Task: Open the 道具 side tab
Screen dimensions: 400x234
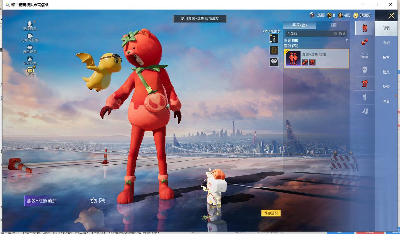Action: pos(386,101)
